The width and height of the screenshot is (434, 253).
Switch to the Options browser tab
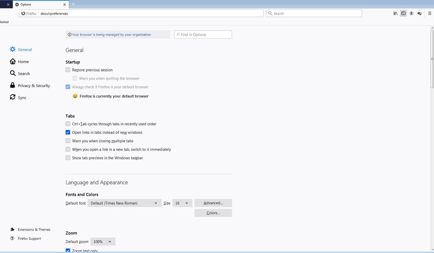37,4
